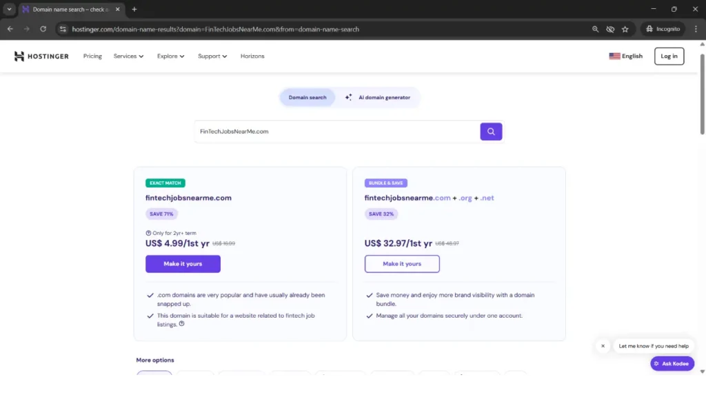706x397 pixels.
Task: Click Make it yours for the bundle
Action: pos(402,264)
